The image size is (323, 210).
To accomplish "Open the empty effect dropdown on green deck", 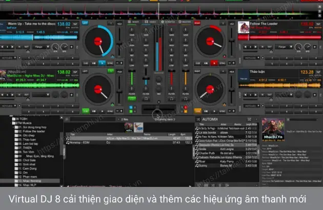I will point(41,95).
